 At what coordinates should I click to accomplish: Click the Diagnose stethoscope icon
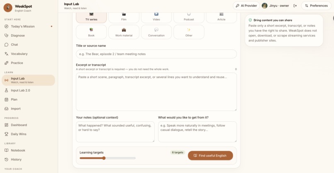[x=6, y=36]
